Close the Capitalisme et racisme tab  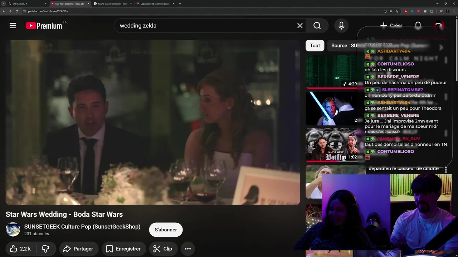(174, 4)
